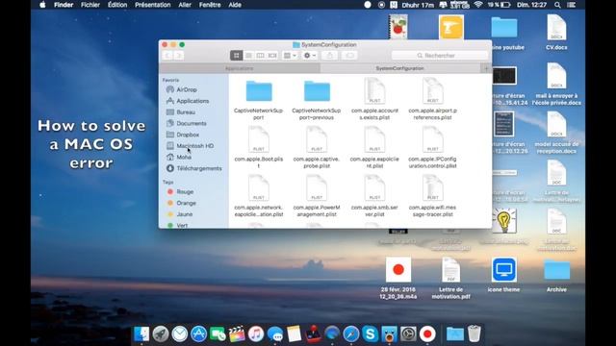The height and width of the screenshot is (346, 616).
Task: Select CV.docx on the desktop
Action: coord(556,32)
